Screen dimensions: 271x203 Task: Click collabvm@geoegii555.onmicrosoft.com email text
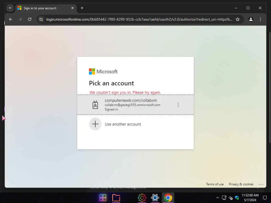coord(132,105)
